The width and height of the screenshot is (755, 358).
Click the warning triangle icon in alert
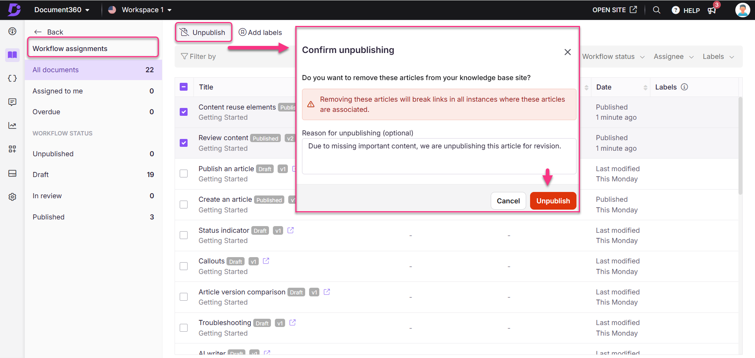311,104
